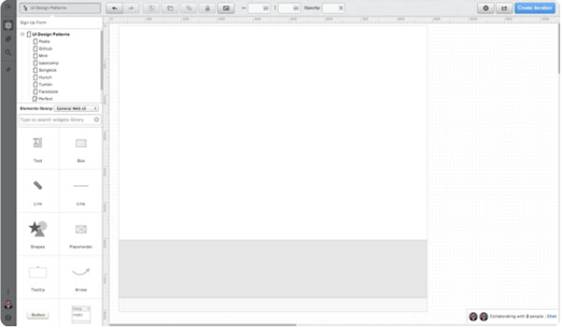
Task: Click the image toolbar button
Action: (x=226, y=8)
